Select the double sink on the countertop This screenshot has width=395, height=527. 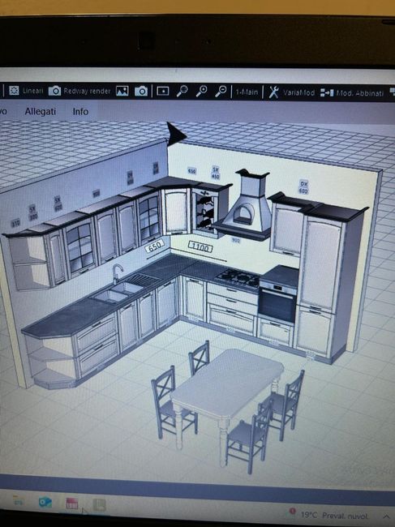(118, 292)
